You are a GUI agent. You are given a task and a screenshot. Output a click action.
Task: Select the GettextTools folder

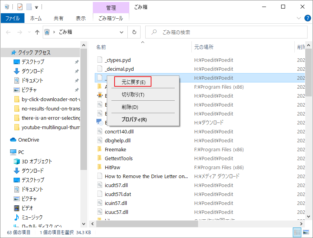coord(118,158)
